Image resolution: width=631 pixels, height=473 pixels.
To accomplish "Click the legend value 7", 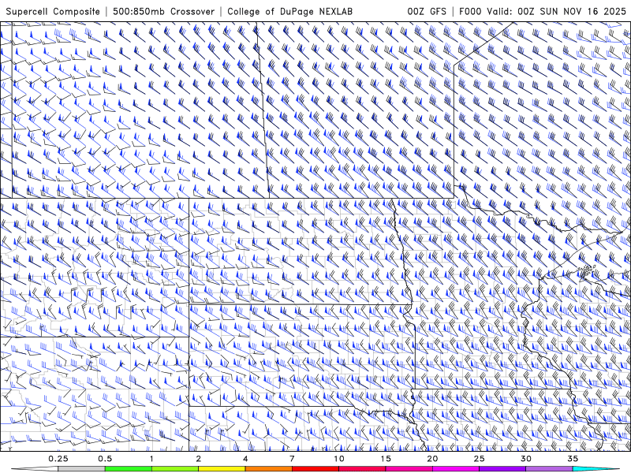I will [292, 459].
